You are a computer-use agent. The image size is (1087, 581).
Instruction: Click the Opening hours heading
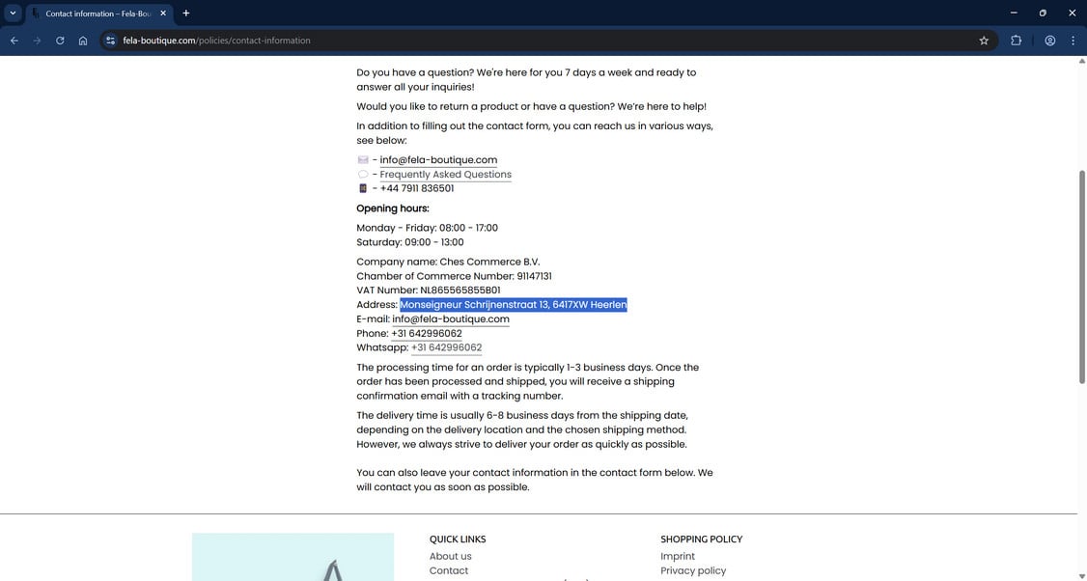tap(392, 208)
